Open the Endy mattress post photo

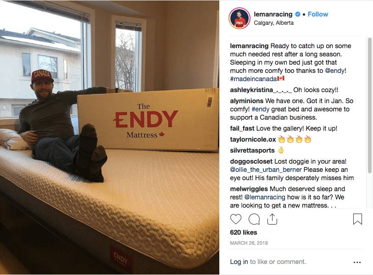[110, 137]
